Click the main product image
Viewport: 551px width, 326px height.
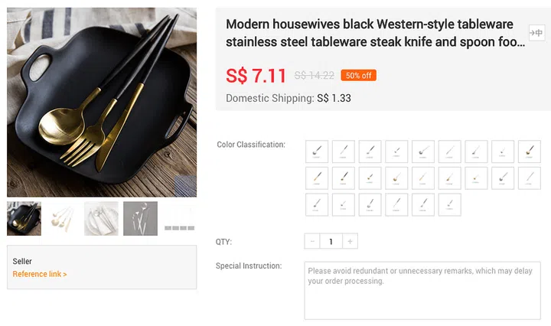click(x=102, y=102)
